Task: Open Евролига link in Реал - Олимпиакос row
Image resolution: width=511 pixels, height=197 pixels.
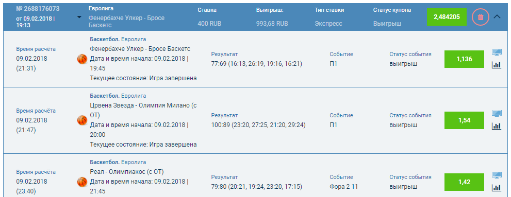Action: (134, 162)
